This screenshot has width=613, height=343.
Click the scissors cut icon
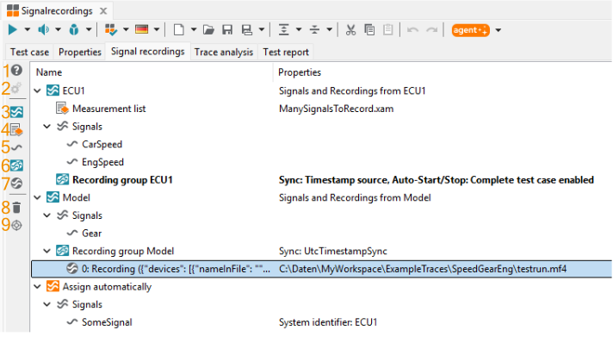point(350,30)
